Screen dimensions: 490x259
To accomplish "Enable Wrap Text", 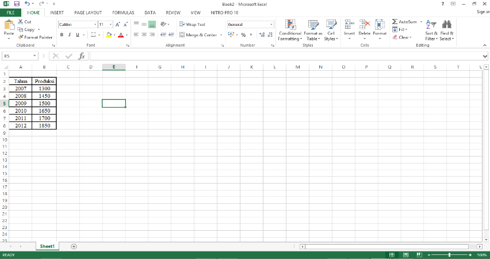I will [192, 24].
